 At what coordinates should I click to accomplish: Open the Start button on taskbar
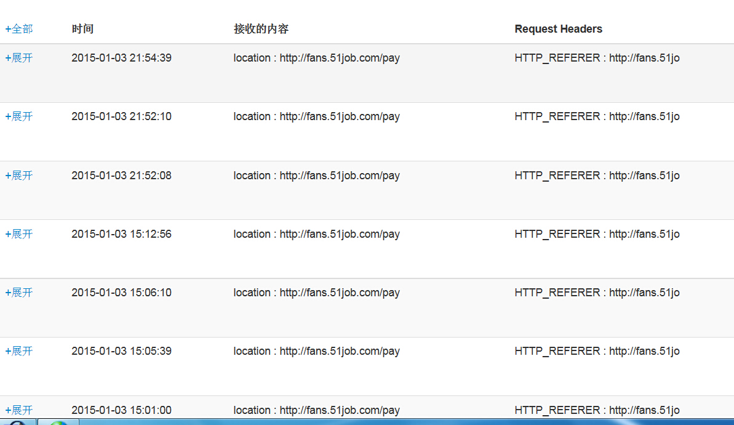[x=17, y=423]
